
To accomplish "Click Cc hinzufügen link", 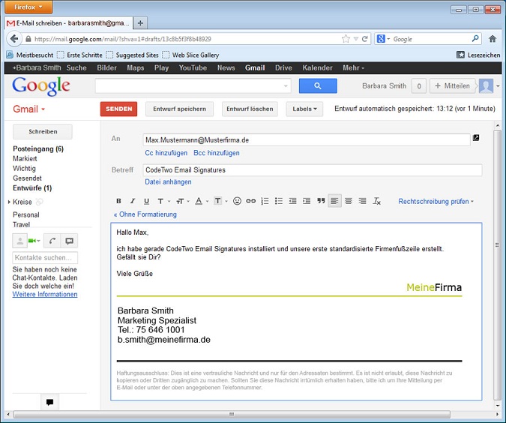I will (x=166, y=153).
